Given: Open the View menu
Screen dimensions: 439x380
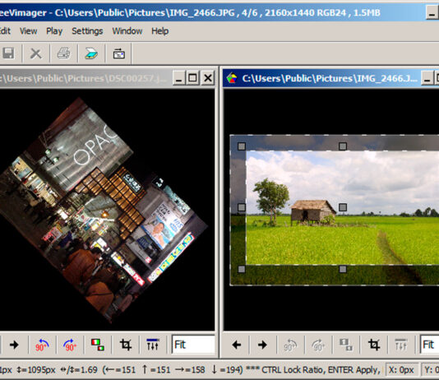Looking at the screenshot, I should coord(28,30).
